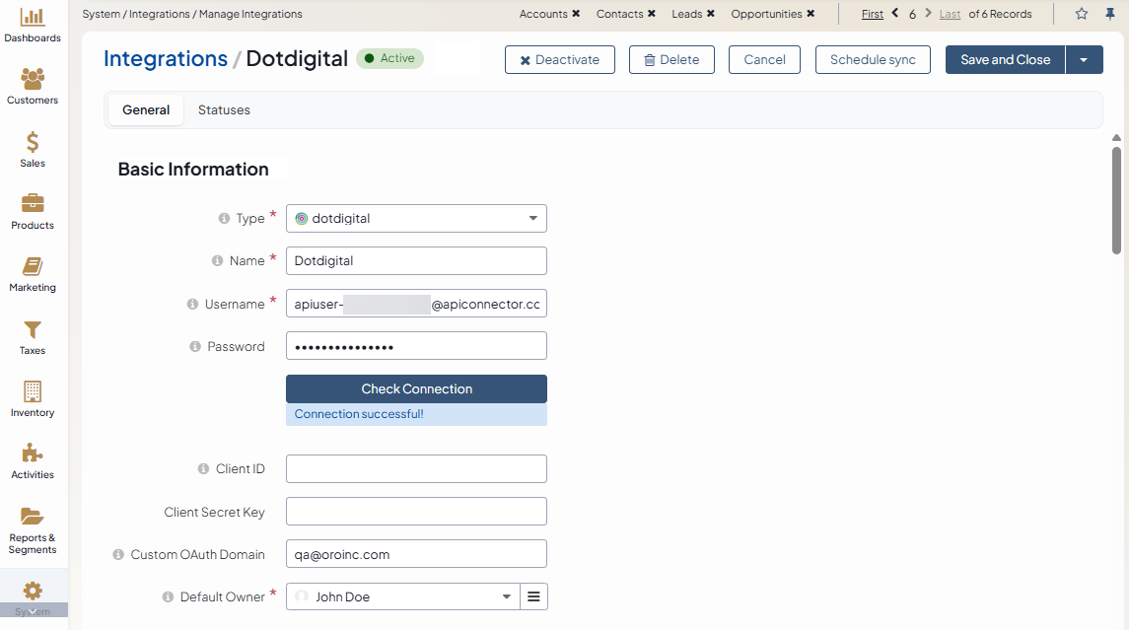Open the Dashboards sidebar menu
Viewport: 1129px width, 630px height.
pos(33,26)
